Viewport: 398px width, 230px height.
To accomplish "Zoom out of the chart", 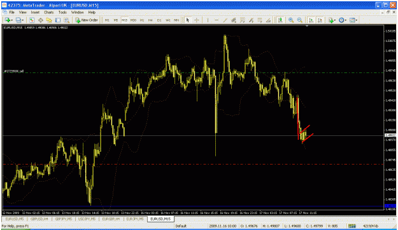I will [300, 20].
